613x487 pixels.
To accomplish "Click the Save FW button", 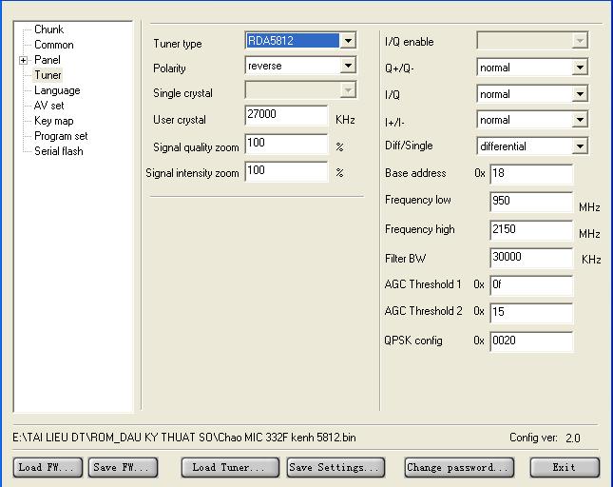I will click(123, 467).
